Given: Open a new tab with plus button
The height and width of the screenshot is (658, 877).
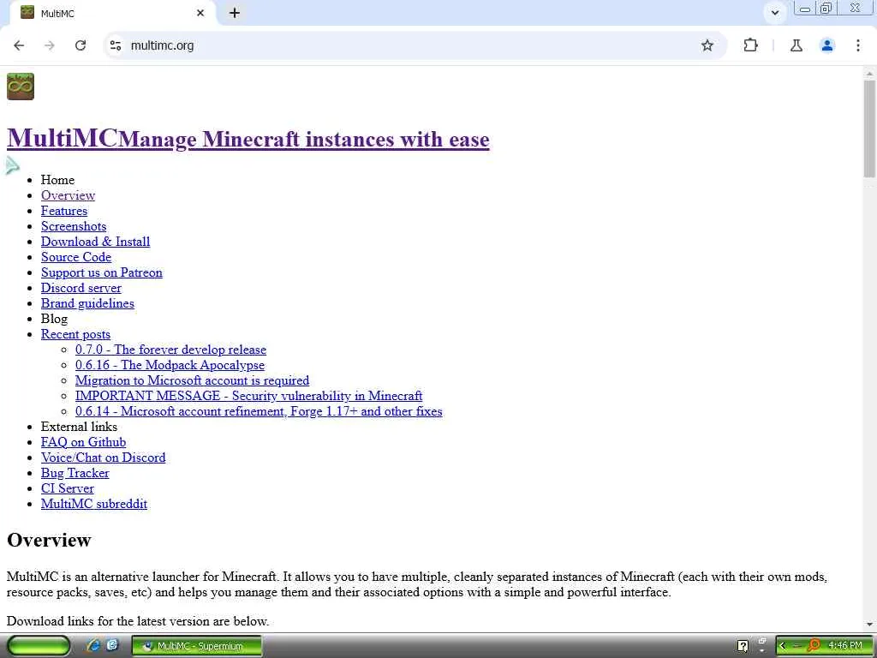Looking at the screenshot, I should tap(235, 13).
